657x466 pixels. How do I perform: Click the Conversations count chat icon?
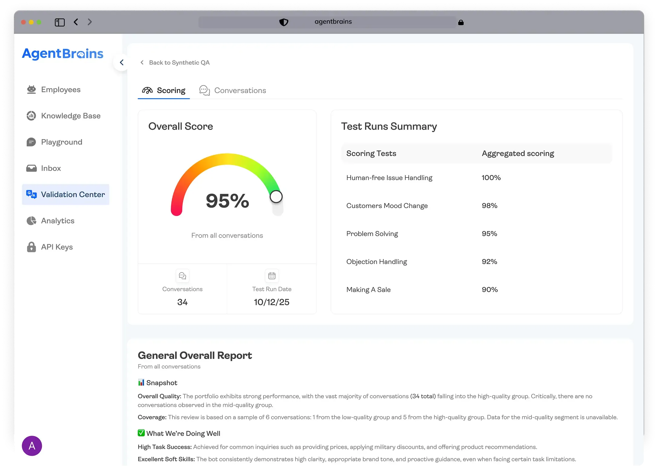(x=182, y=276)
